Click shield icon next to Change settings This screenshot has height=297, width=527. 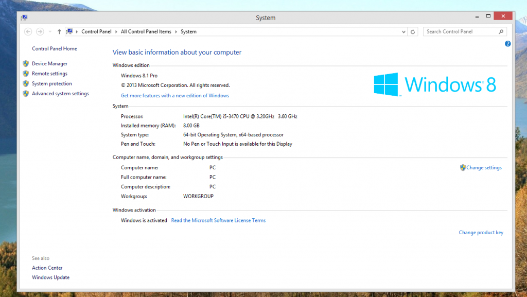463,168
